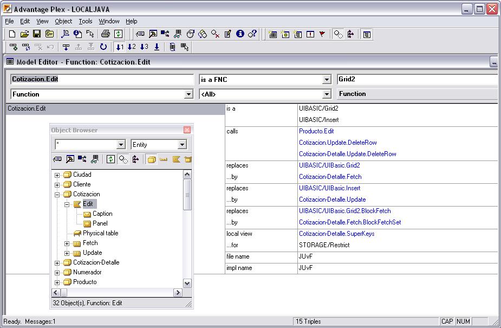501x328 pixels.
Task: Open the Function object type dropdown
Action: pyautogui.click(x=189, y=94)
